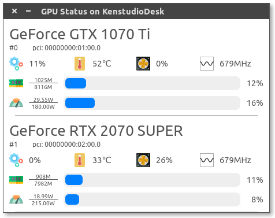Click the RTX 2070 SUPER power usage bar
This screenshot has height=218, width=275.
coord(152,199)
